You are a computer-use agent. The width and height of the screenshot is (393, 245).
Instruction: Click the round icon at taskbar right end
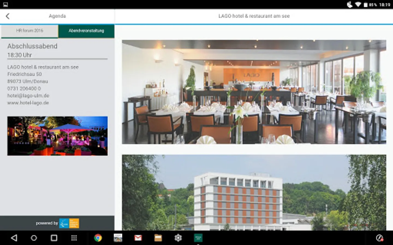click(380, 238)
